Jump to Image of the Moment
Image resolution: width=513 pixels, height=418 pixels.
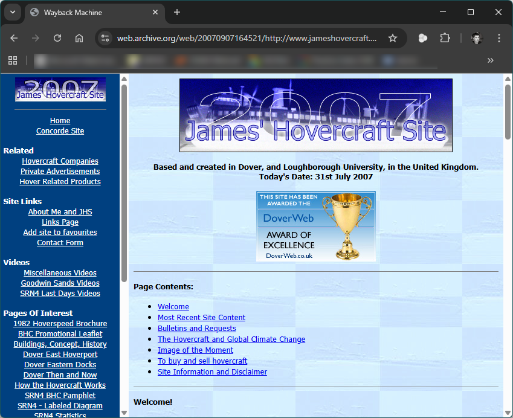(195, 350)
